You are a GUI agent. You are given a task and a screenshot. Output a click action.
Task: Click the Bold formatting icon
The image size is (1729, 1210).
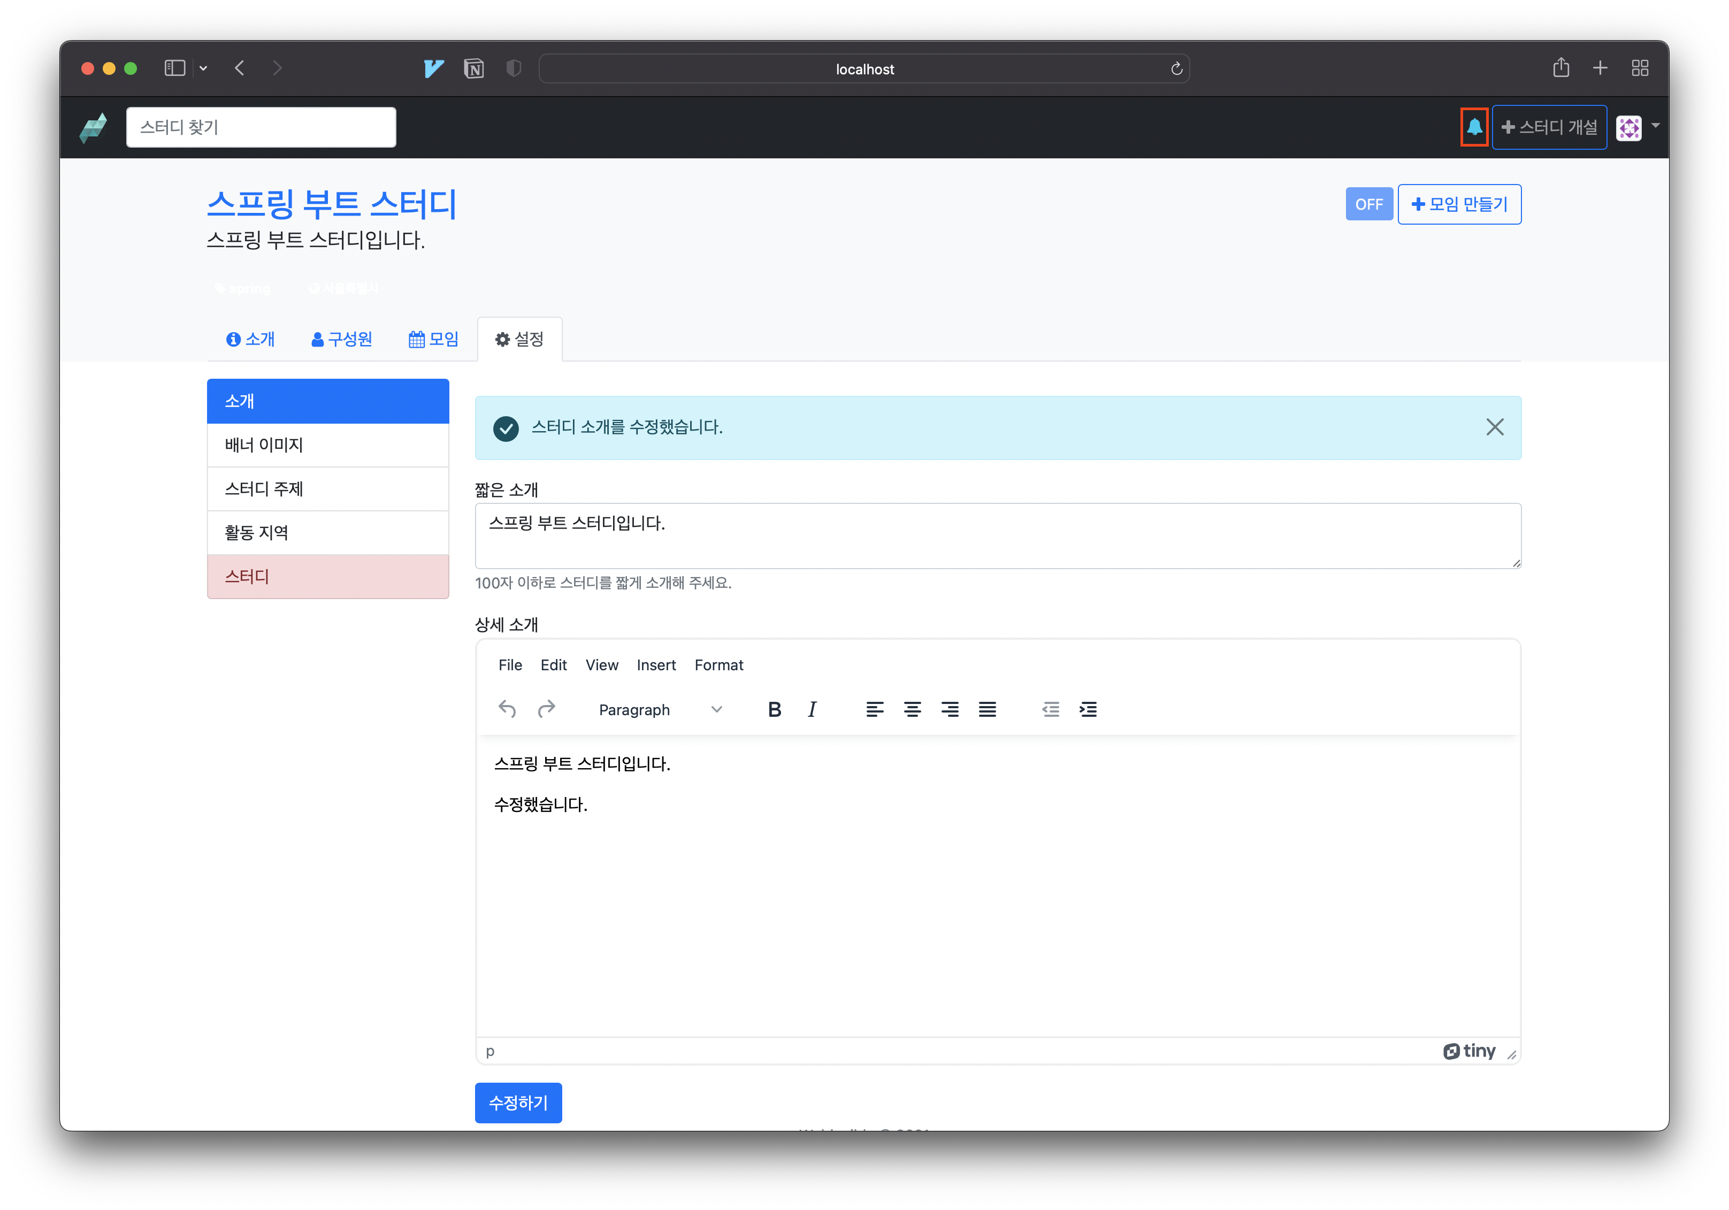click(x=774, y=709)
